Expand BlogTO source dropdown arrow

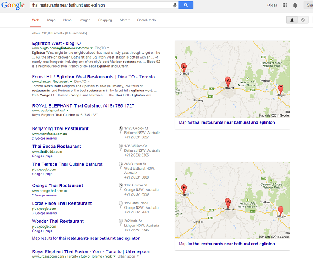point(108,48)
